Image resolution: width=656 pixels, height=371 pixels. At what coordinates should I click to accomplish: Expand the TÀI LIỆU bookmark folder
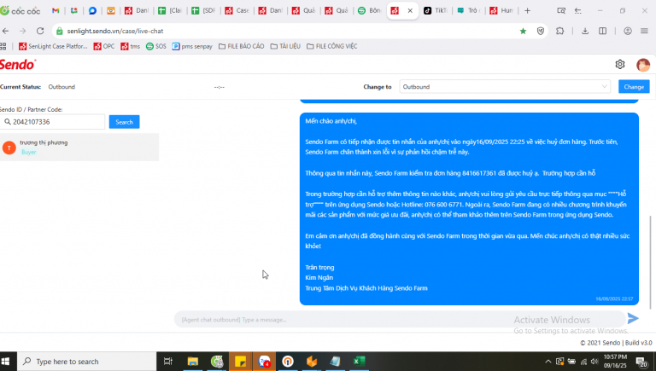285,46
